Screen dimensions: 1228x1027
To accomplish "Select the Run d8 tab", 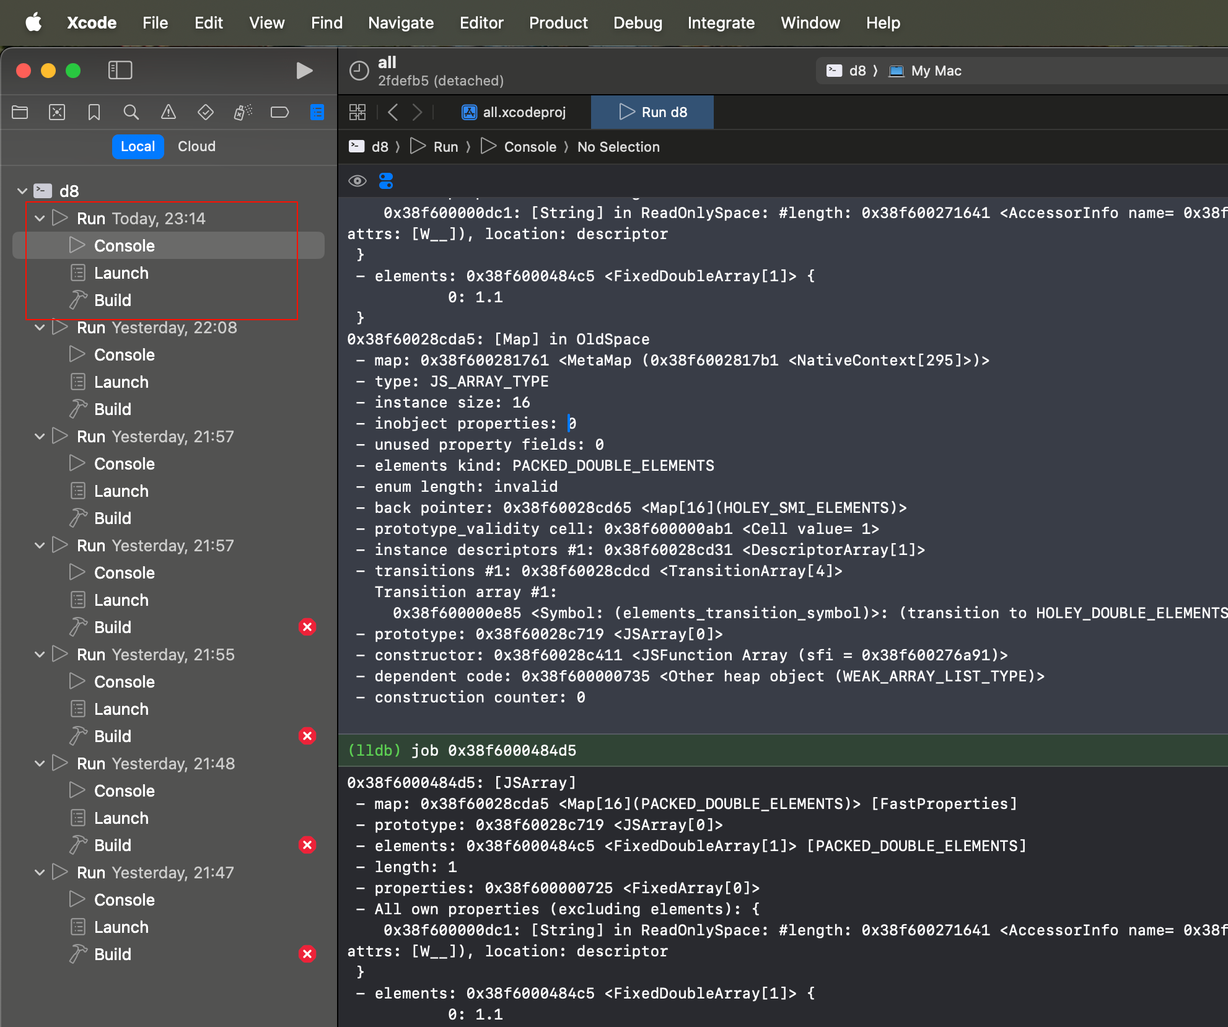I will pyautogui.click(x=652, y=112).
